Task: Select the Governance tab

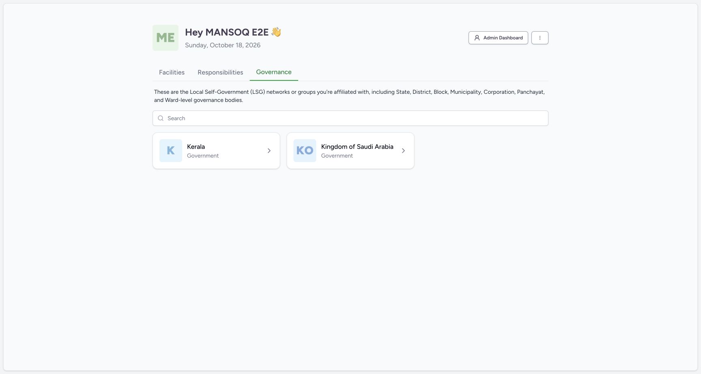Action: coord(274,72)
